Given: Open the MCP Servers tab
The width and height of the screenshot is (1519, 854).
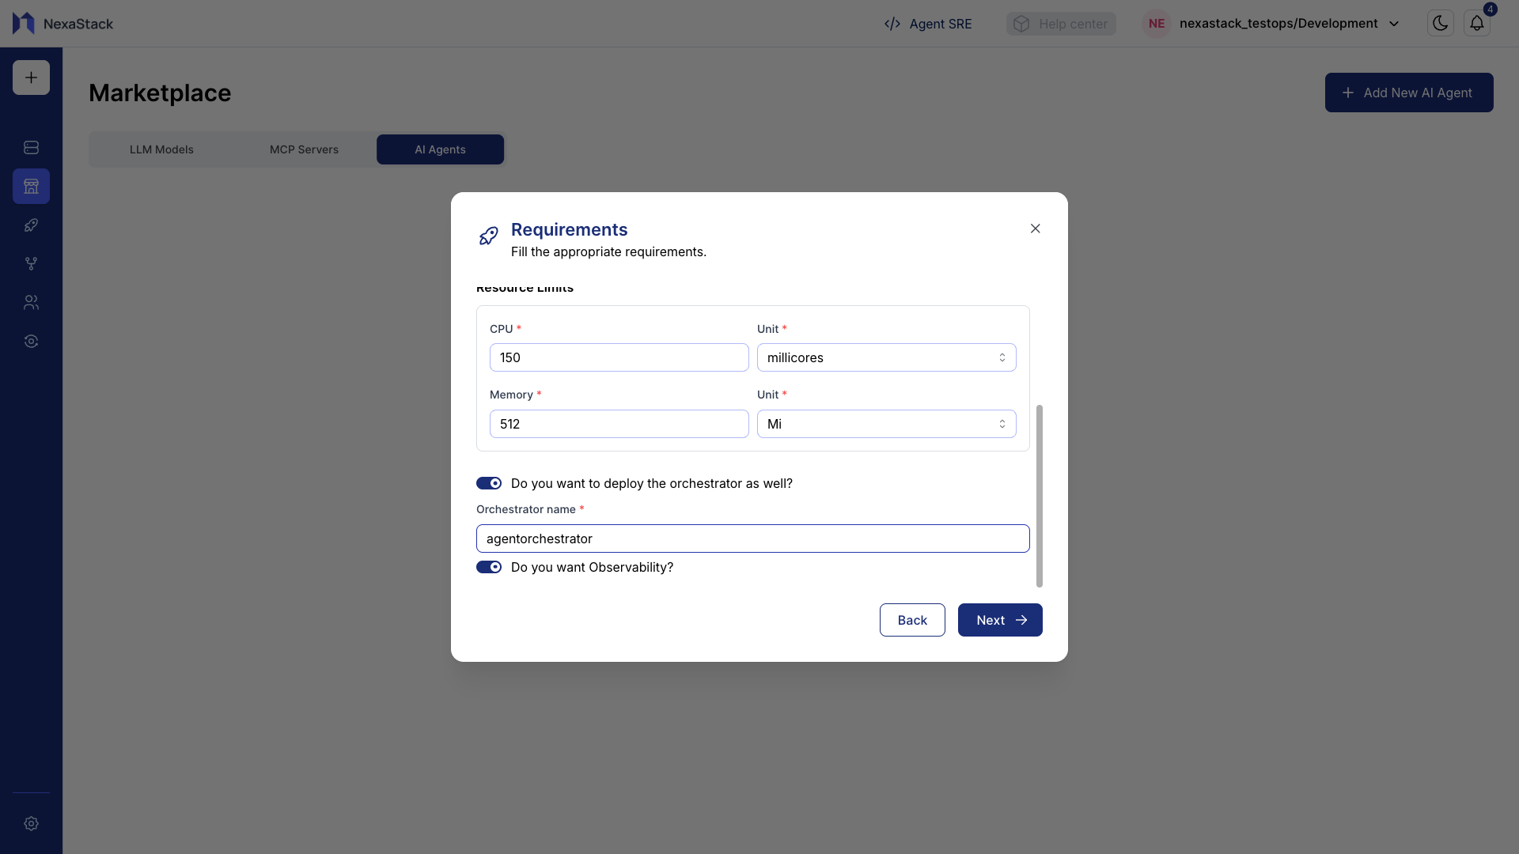Looking at the screenshot, I should click(x=305, y=149).
